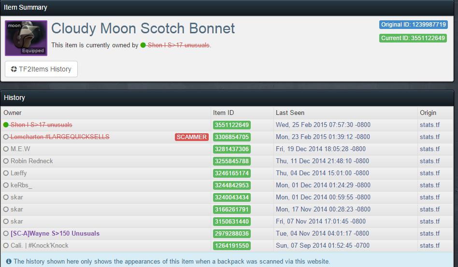Click the Original ID 1239987719 badge

pyautogui.click(x=413, y=25)
